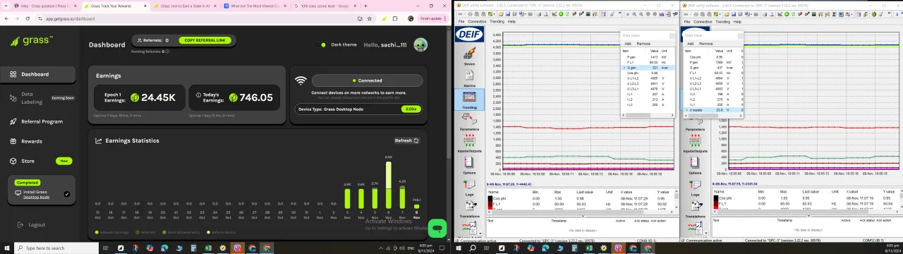Select the P gen row in left Data tracer
This screenshot has width=903, height=254.
tap(647, 57)
